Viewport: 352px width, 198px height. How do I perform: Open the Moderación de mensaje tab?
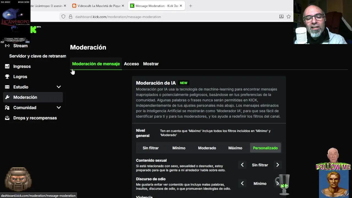coord(96,64)
